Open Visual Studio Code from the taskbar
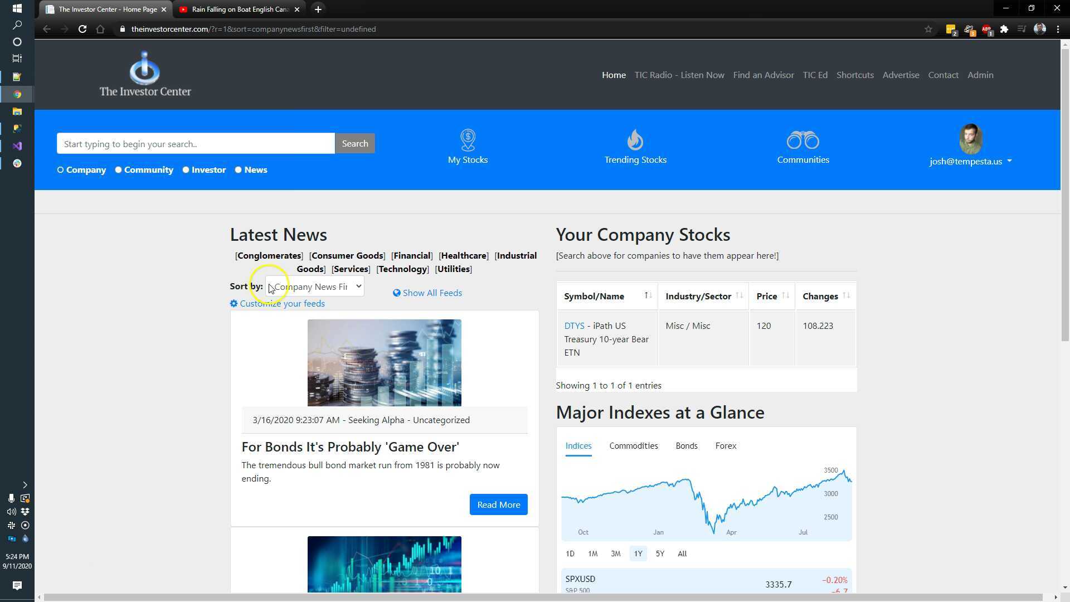The image size is (1070, 602). 17,146
